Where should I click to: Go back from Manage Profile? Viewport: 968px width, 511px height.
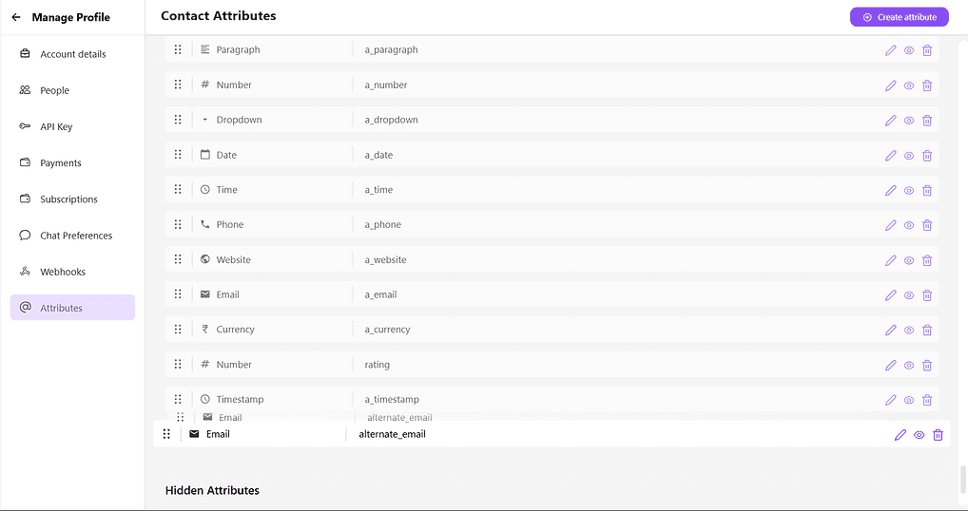tap(16, 17)
